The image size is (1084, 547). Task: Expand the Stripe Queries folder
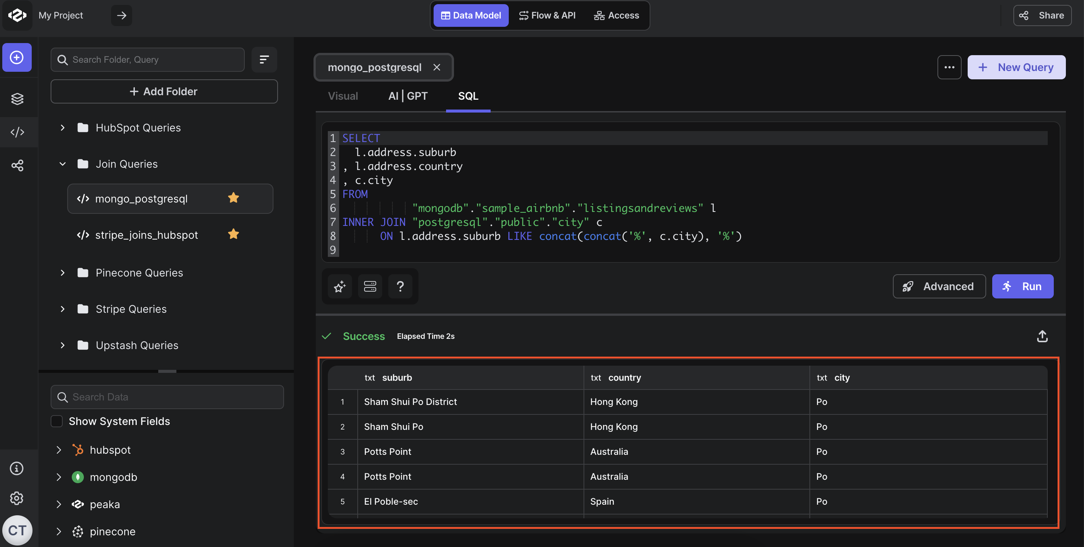62,309
